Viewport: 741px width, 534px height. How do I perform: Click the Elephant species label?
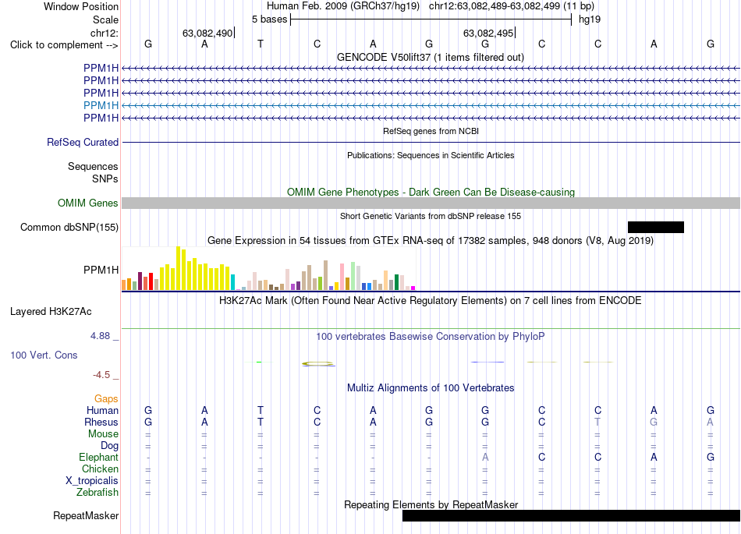point(98,458)
